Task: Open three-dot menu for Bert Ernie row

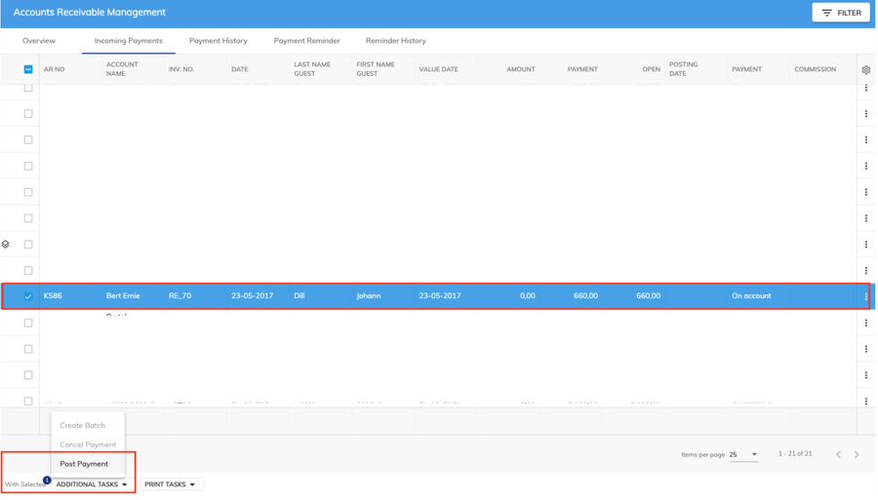Action: click(865, 296)
